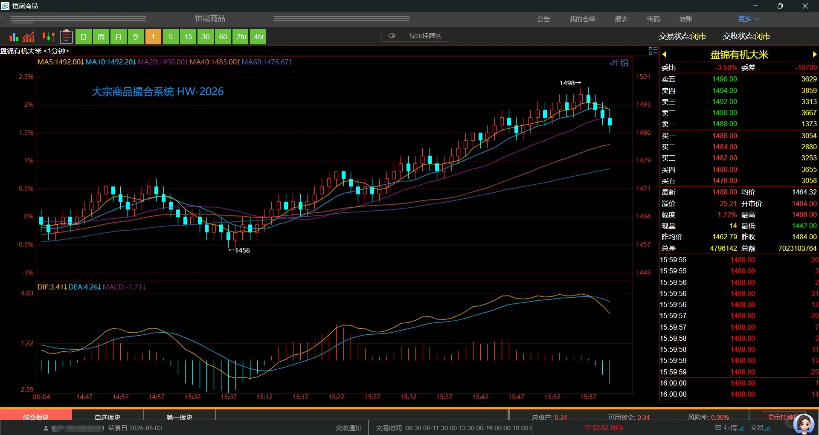The width and height of the screenshot is (819, 435).
Task: Open the rising trend chart icon
Action: [x=29, y=37]
